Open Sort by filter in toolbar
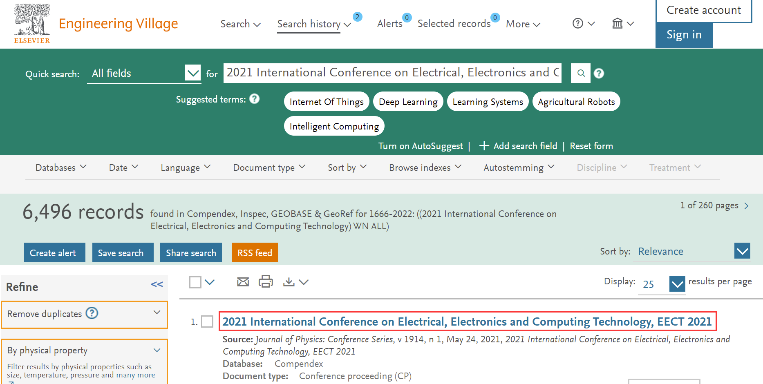 coord(347,167)
